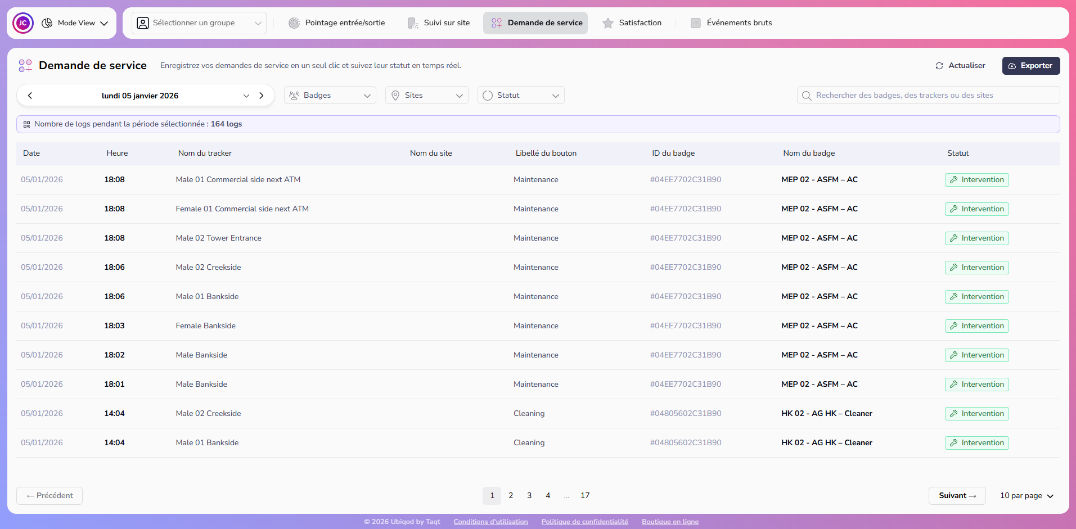This screenshot has height=529, width=1076.
Task: Open the Statut filter menu
Action: point(520,95)
